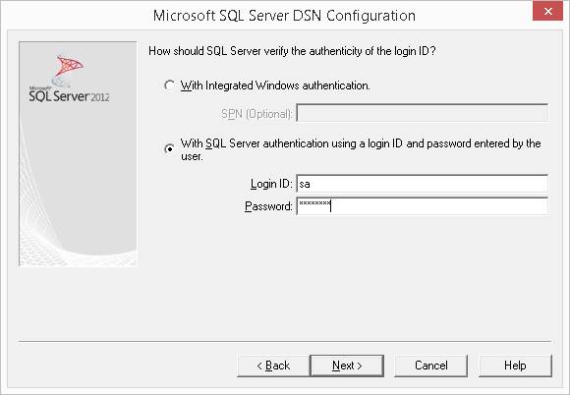Click the 'Login ID:' label

coord(271,184)
